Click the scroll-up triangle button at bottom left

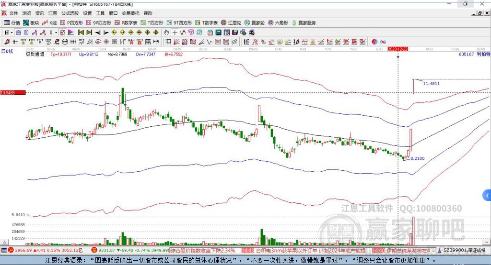[4, 242]
